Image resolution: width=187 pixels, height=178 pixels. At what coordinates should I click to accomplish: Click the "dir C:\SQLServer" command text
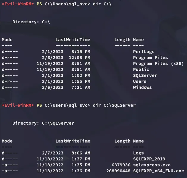[x=114, y=105]
